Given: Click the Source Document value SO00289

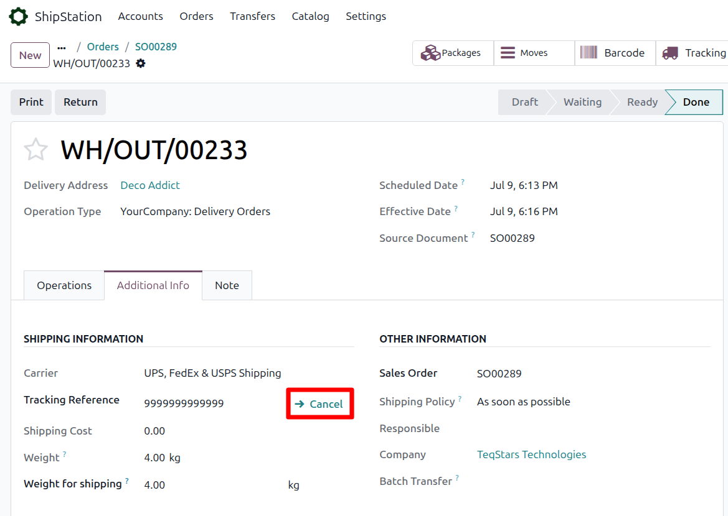Looking at the screenshot, I should (512, 238).
